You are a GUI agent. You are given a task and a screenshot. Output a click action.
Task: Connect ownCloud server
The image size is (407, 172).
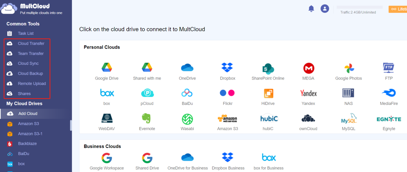(x=309, y=121)
